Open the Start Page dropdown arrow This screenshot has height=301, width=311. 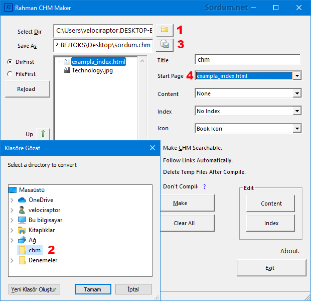[x=297, y=76]
